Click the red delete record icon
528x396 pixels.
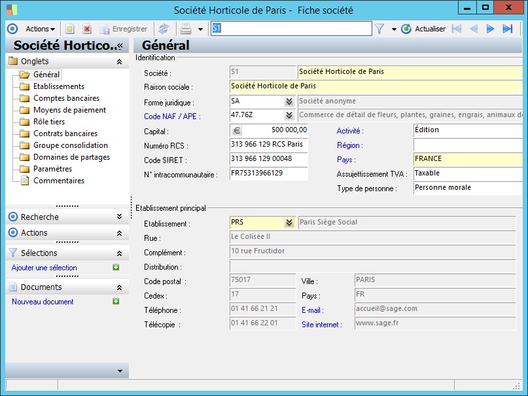[x=86, y=29]
